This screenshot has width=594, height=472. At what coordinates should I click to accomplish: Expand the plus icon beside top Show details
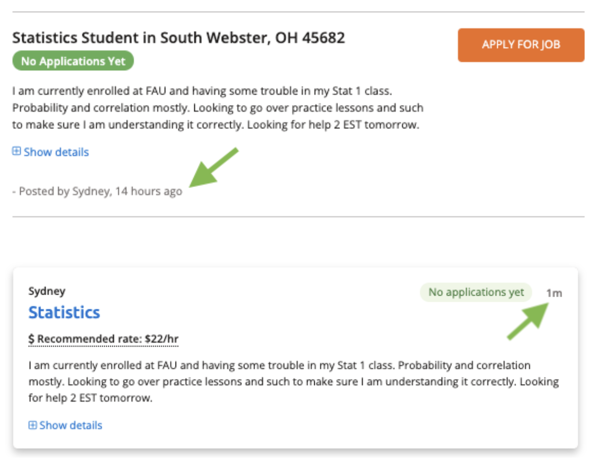pos(17,152)
